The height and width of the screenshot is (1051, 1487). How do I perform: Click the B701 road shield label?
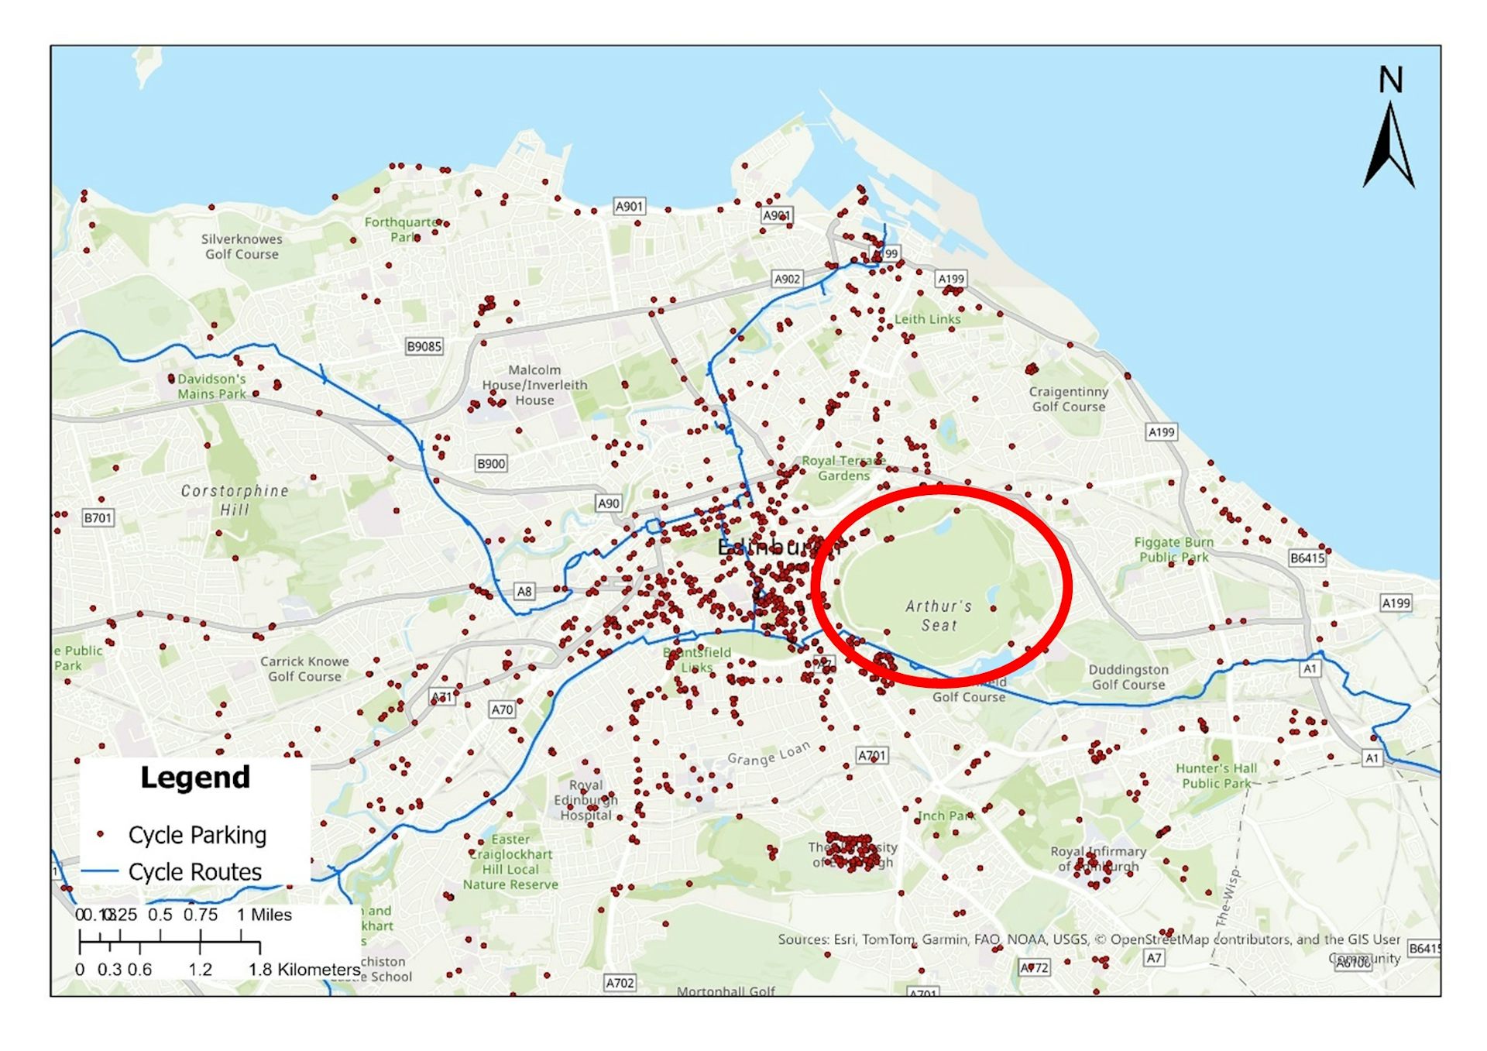98,517
